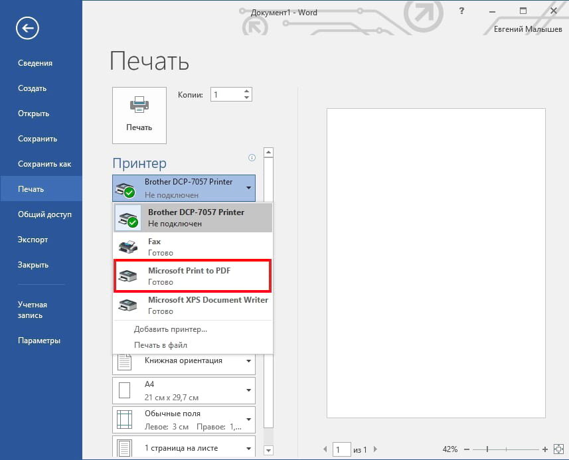The width and height of the screenshot is (569, 460).
Task: Open the Книжная ориентация dropdown
Action: tap(184, 363)
